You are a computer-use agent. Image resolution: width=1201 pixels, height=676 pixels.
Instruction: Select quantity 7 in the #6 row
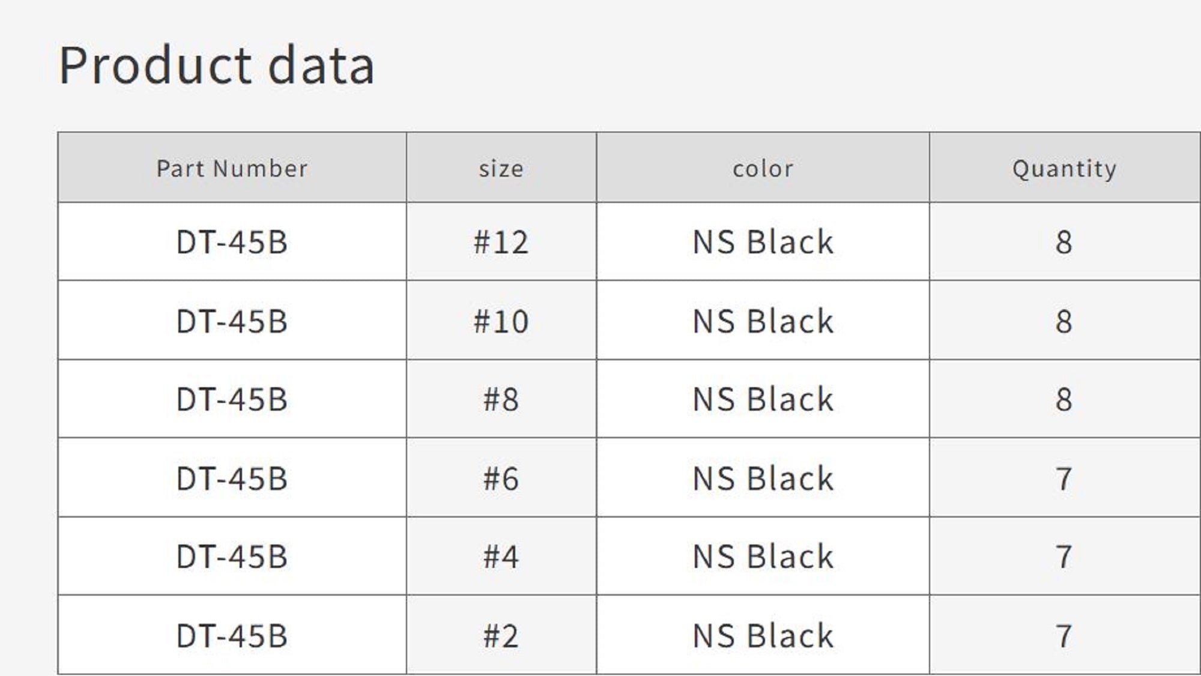[1064, 478]
